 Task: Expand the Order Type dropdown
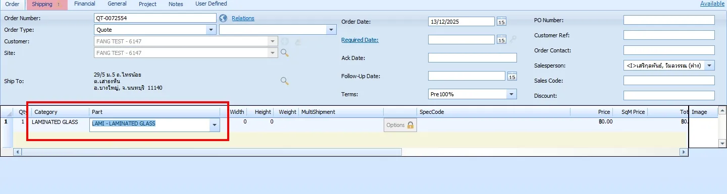pos(212,30)
